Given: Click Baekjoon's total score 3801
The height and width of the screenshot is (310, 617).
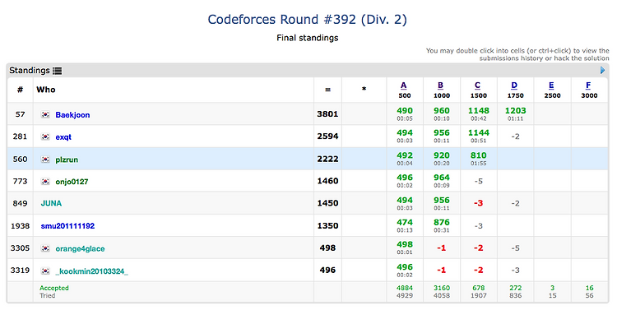Looking at the screenshot, I should (327, 114).
